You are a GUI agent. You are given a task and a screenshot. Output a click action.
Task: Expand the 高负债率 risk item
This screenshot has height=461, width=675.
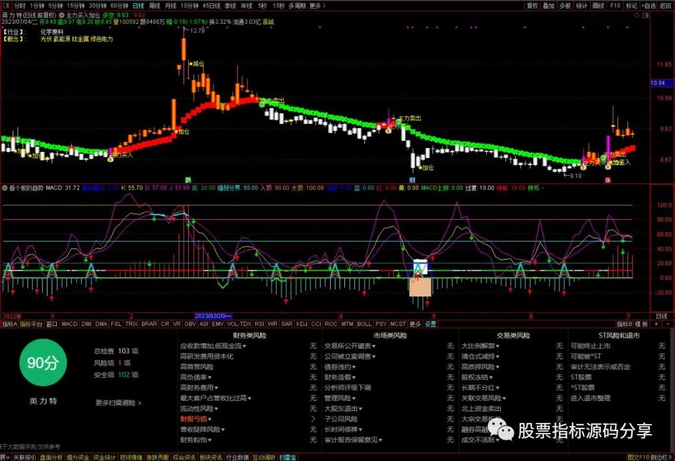(x=196, y=377)
